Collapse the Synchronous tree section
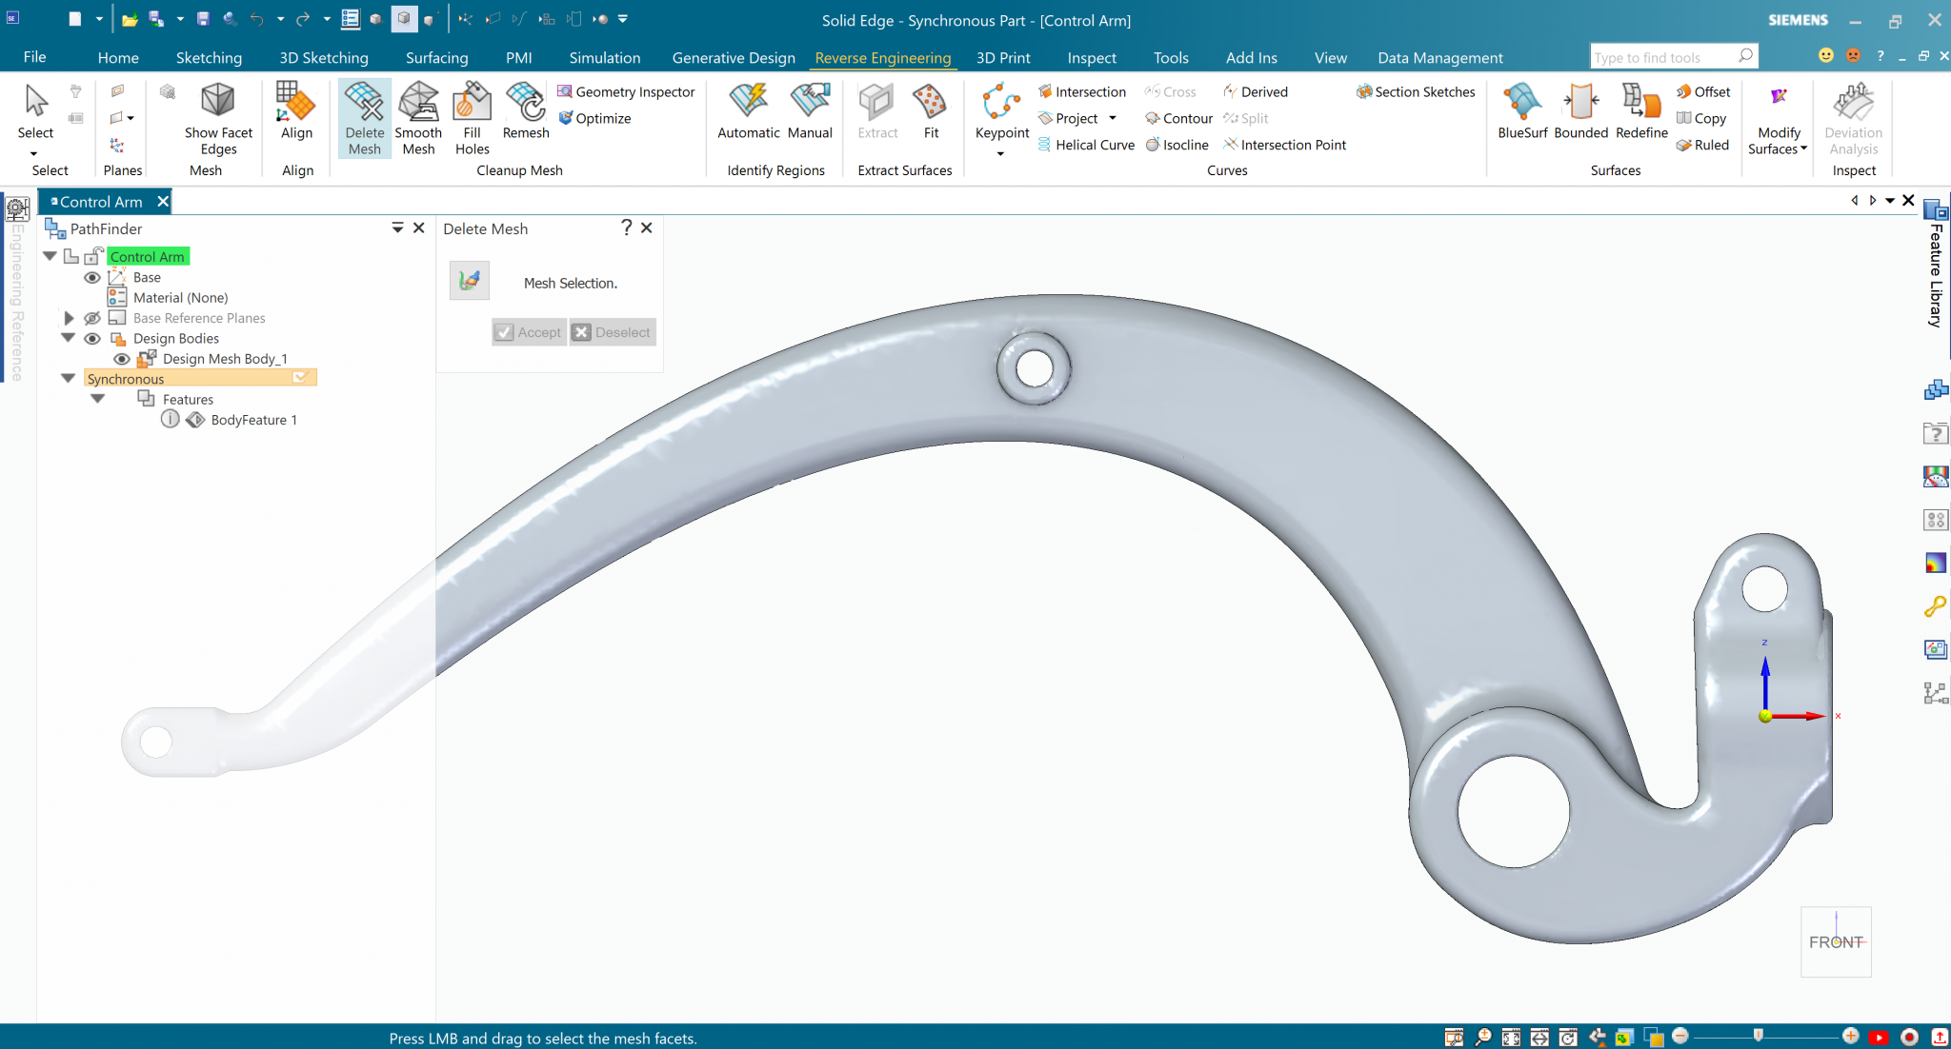1951x1049 pixels. tap(69, 379)
